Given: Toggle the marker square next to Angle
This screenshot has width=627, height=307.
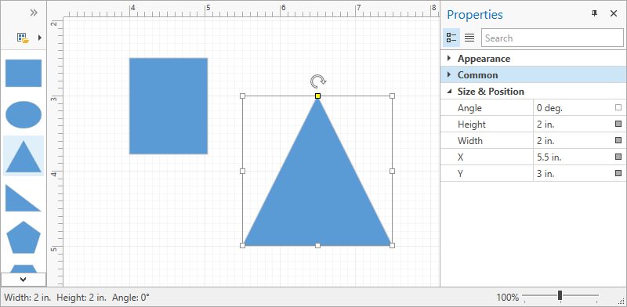Looking at the screenshot, I should [x=618, y=107].
